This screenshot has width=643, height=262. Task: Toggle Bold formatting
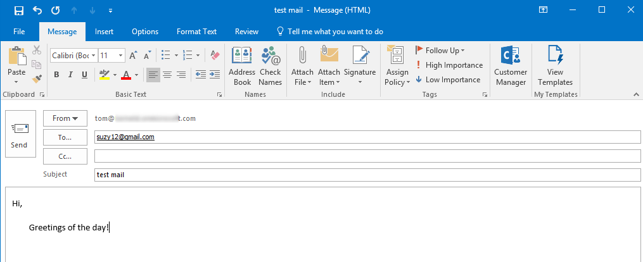pyautogui.click(x=56, y=75)
